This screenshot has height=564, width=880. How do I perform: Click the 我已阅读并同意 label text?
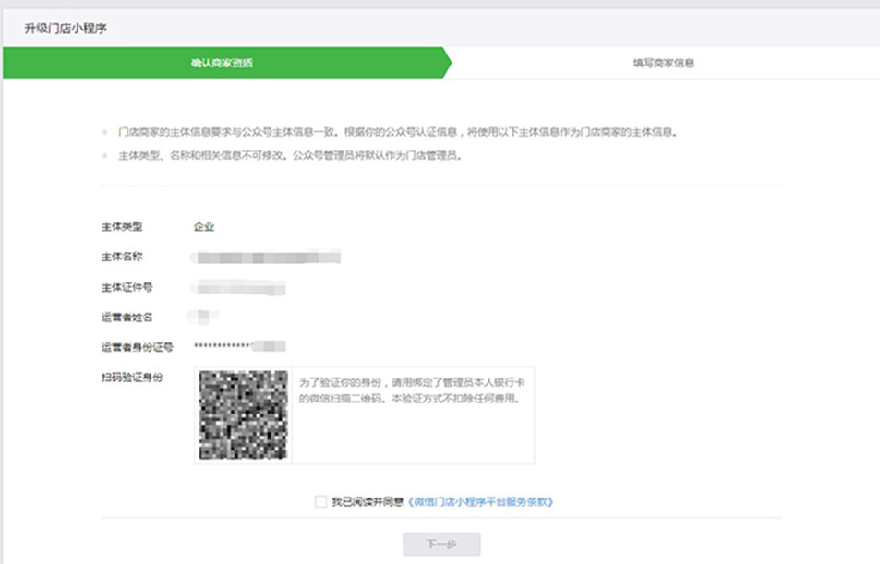(367, 501)
